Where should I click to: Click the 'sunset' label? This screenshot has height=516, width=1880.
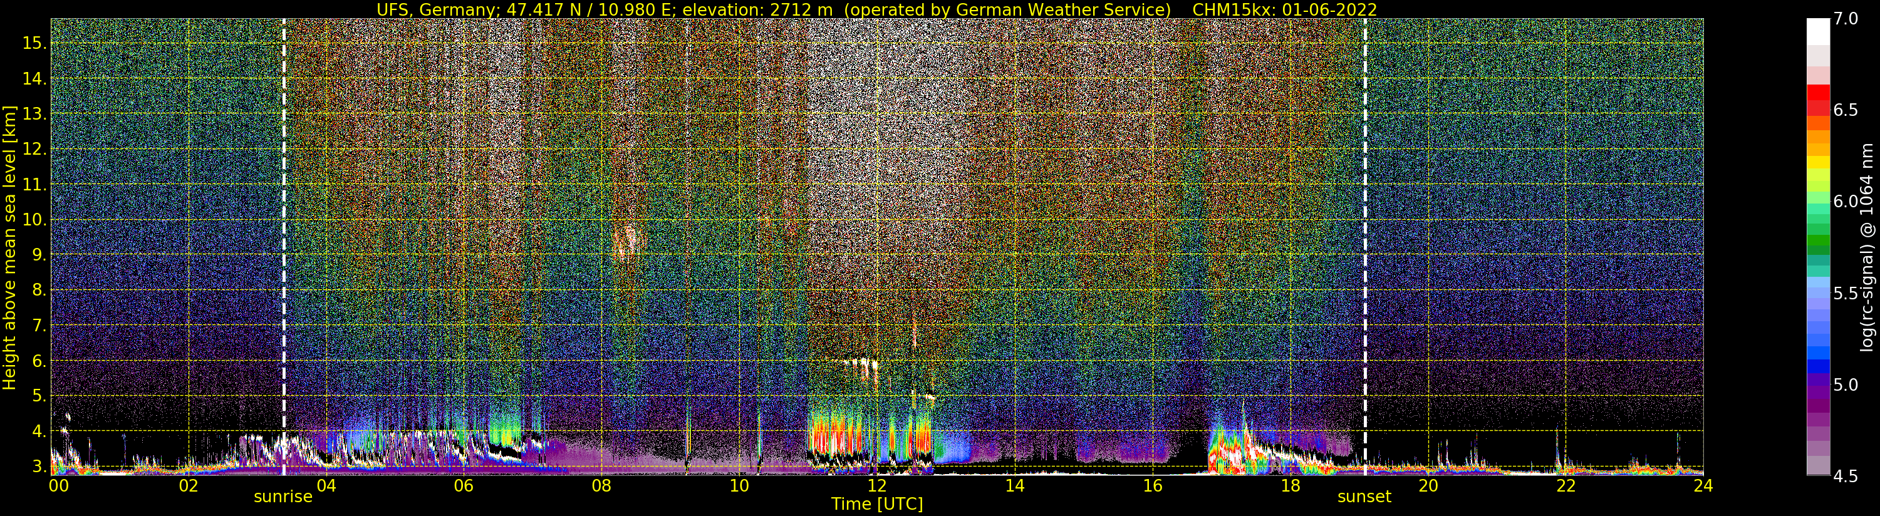click(x=1364, y=497)
